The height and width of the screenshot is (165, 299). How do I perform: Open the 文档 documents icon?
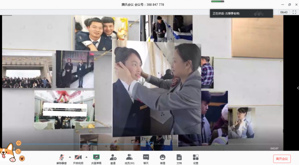pyautogui.click(x=179, y=158)
